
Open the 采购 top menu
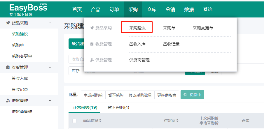click(x=133, y=9)
